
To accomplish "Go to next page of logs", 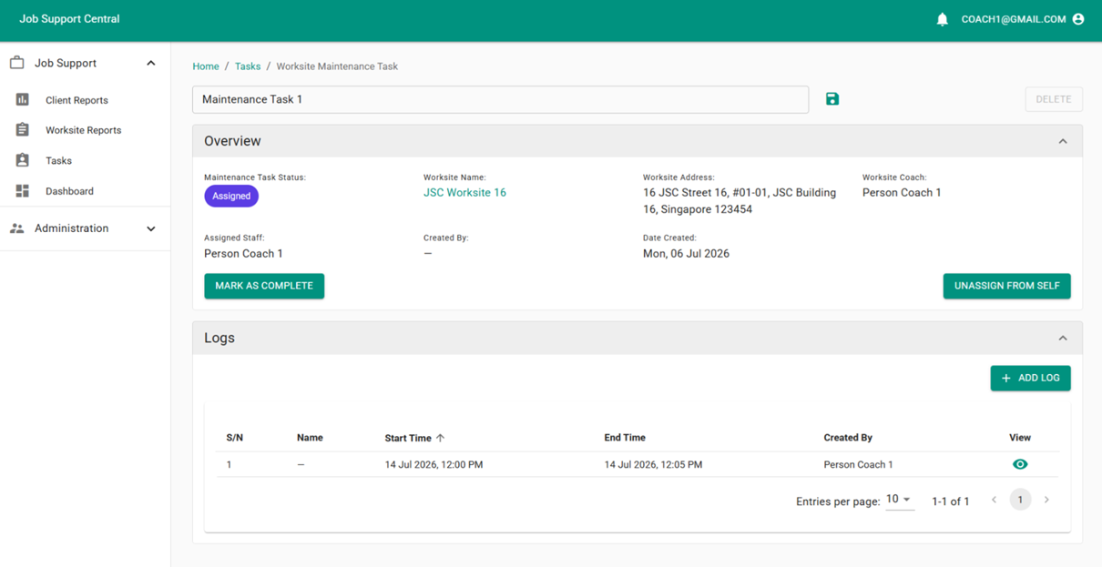I will coord(1046,500).
